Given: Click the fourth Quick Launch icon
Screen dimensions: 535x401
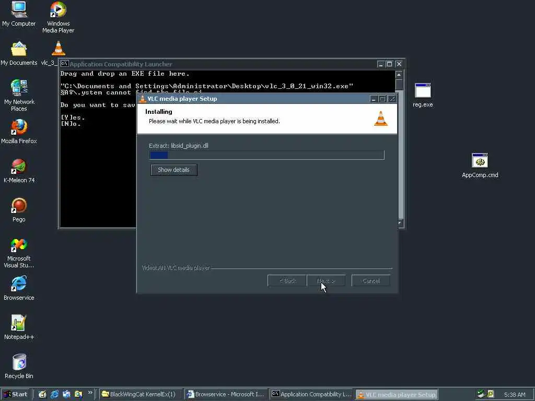Looking at the screenshot, I should (78, 394).
